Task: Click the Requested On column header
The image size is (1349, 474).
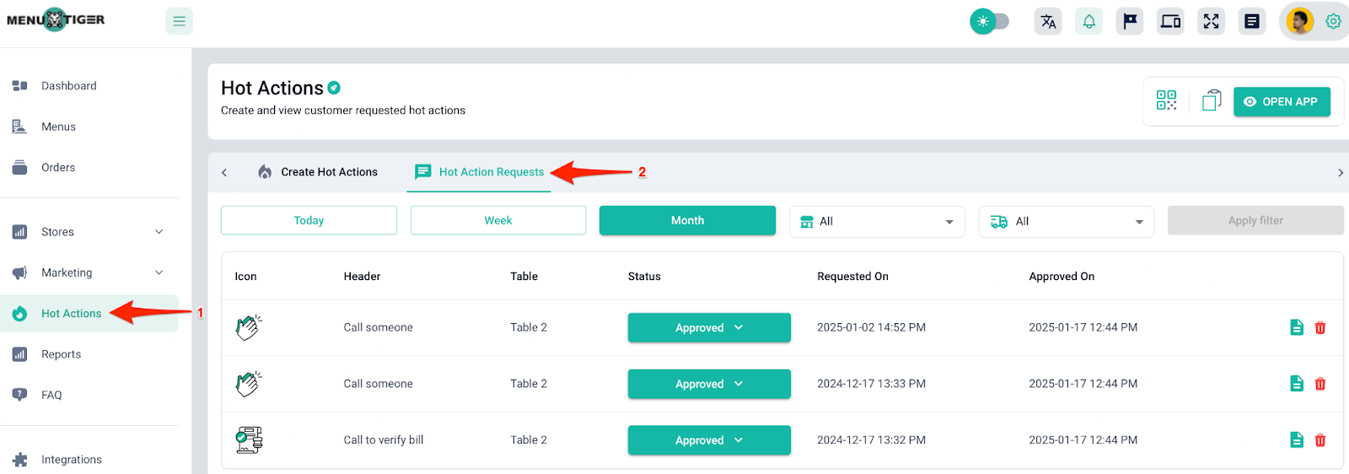Action: coord(852,276)
